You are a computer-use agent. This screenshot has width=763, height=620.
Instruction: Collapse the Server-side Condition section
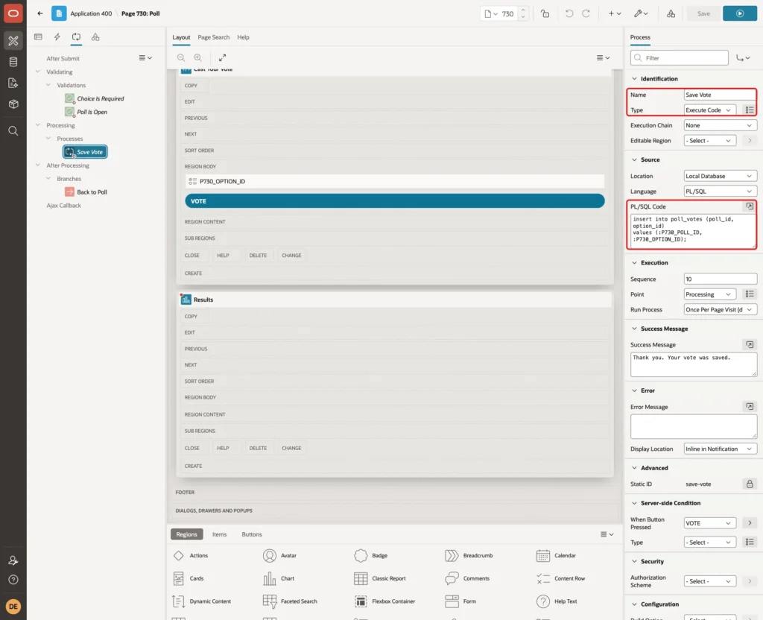pos(634,503)
